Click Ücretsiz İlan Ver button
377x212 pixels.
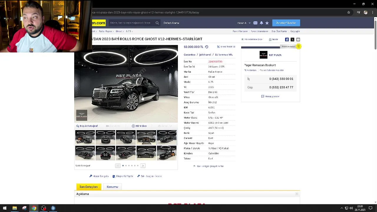point(286,23)
